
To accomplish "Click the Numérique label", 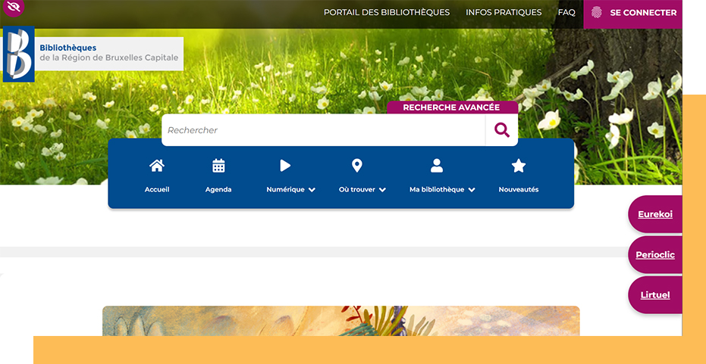I will coord(285,190).
